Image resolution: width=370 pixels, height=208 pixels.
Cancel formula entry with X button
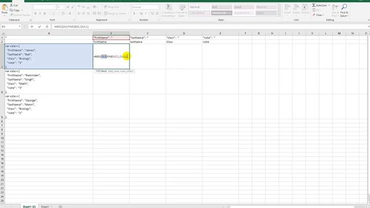[x=32, y=27]
